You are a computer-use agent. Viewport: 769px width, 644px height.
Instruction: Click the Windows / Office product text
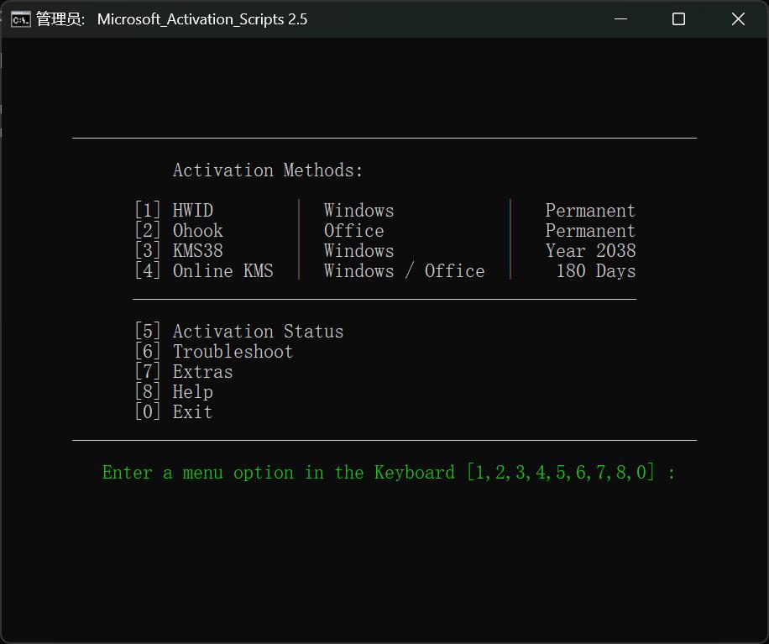[x=404, y=271]
